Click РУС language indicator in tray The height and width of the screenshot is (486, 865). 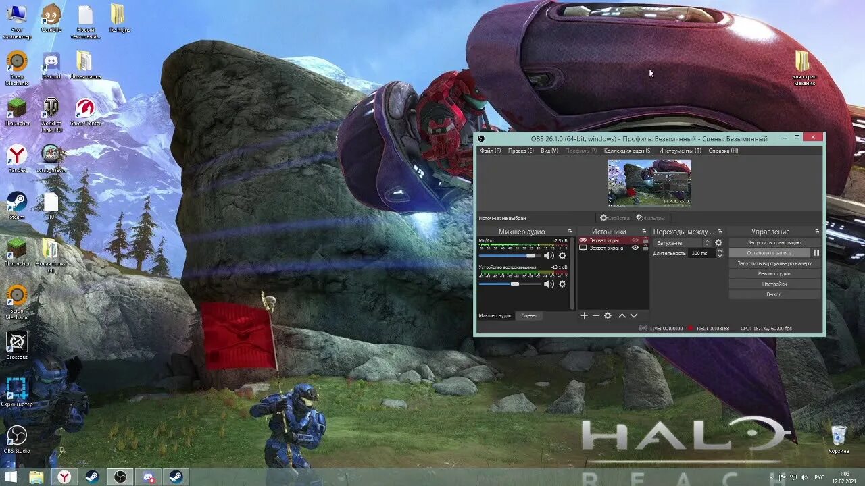coord(819,477)
